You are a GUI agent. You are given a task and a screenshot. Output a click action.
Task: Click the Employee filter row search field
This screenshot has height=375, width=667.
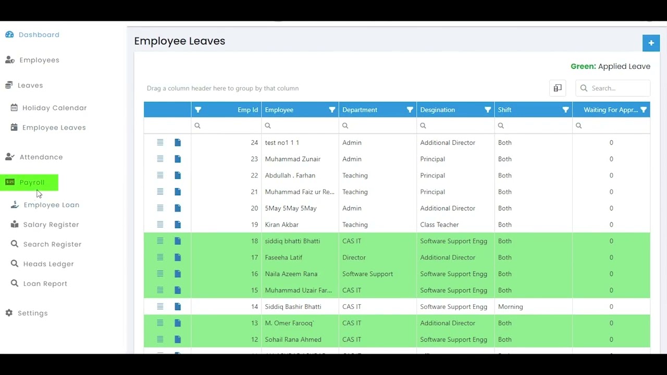coord(300,126)
